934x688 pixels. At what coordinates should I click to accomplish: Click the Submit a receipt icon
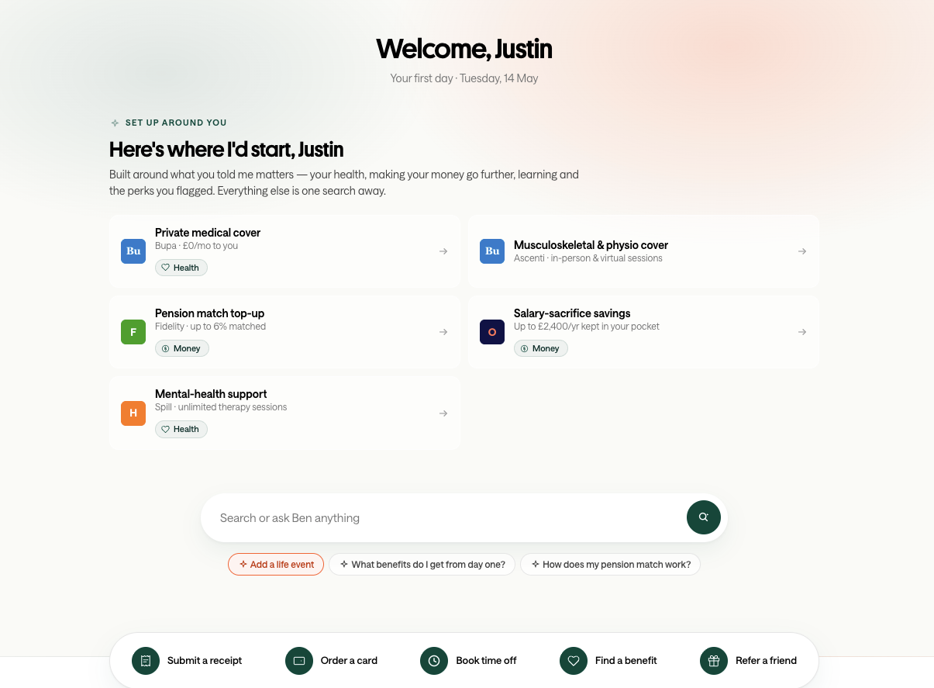(146, 661)
